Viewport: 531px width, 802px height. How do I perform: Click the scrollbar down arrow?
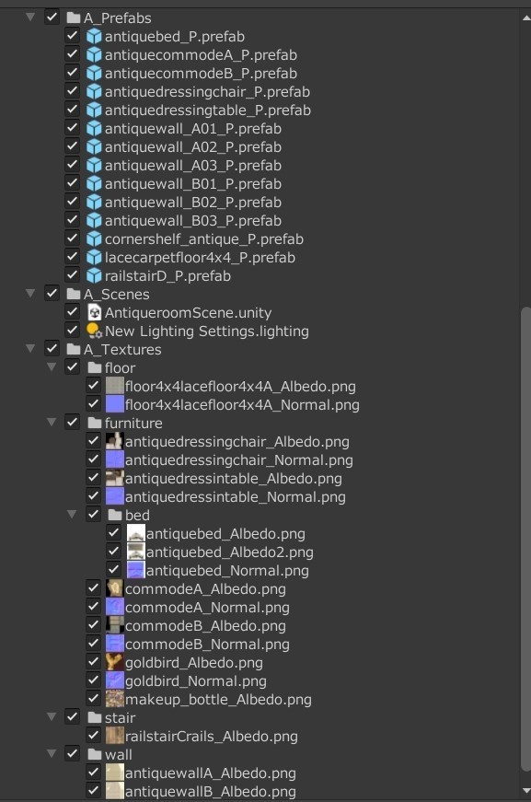pyautogui.click(x=525, y=791)
